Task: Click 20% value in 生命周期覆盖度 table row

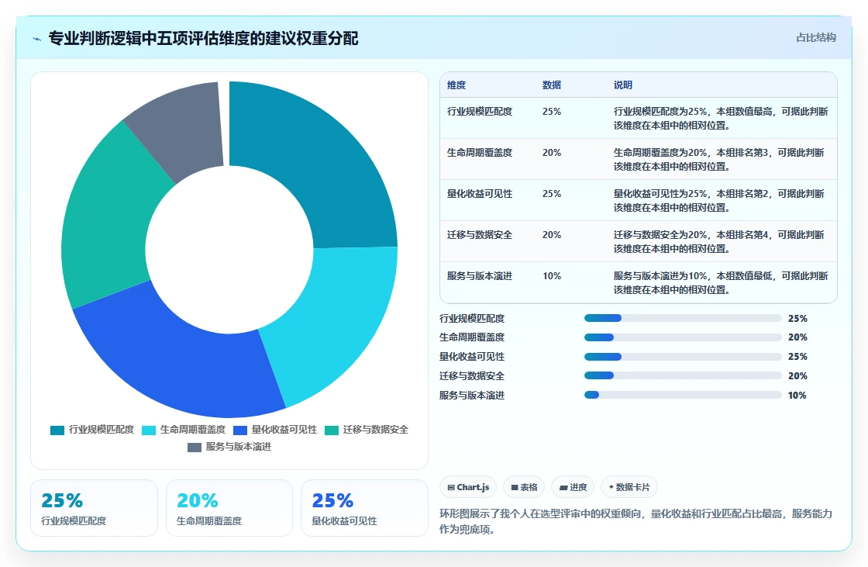Action: coord(551,153)
